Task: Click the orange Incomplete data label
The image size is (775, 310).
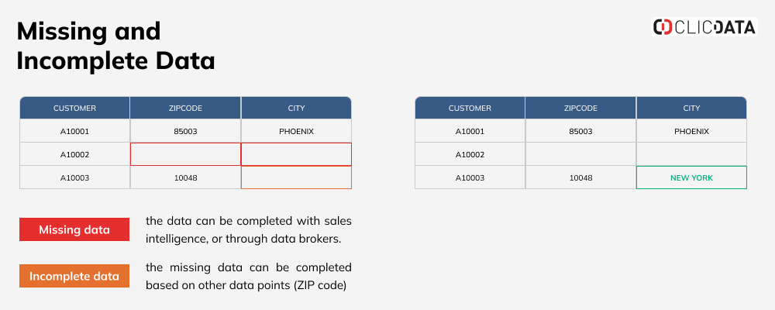Action: click(74, 276)
